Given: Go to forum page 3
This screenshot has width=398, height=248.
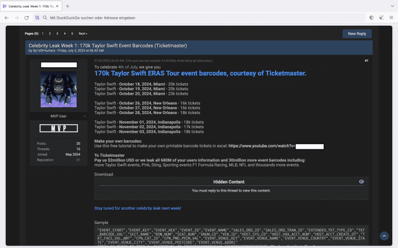Looking at the screenshot, I should 57,34.
